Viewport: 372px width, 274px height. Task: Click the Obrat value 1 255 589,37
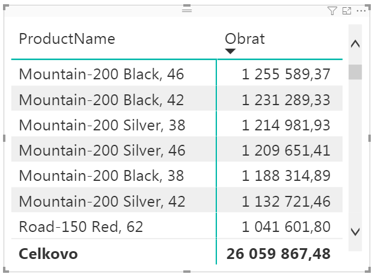[286, 74]
